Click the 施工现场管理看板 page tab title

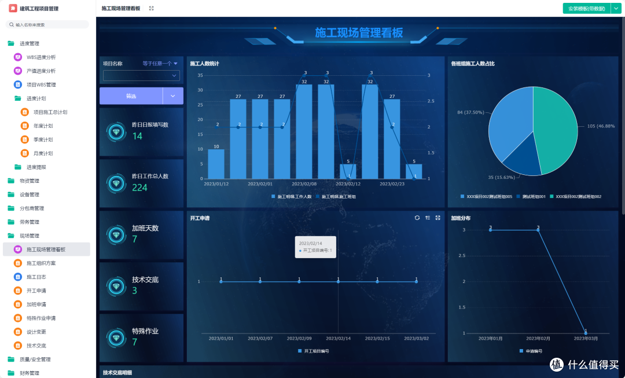tap(121, 8)
